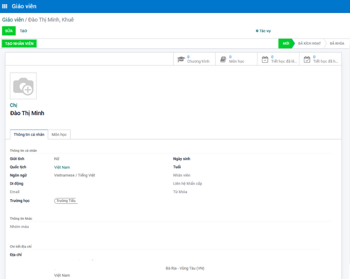Switch to the Môn học tab

point(59,134)
